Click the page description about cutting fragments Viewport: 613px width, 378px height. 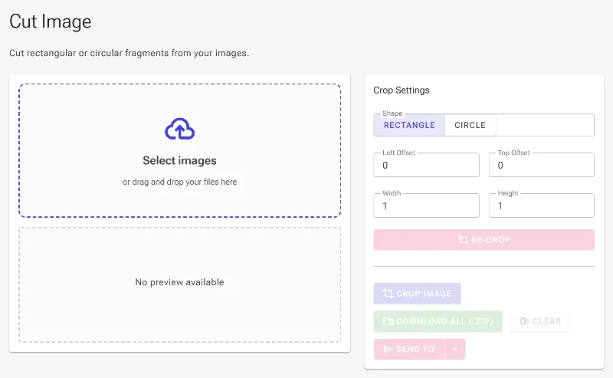click(129, 53)
